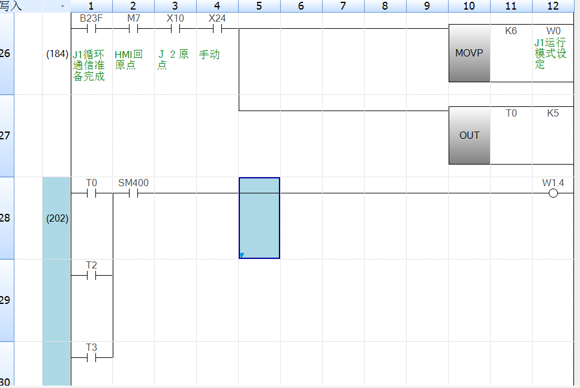Click the highlighted blue cell in row 28

point(259,218)
